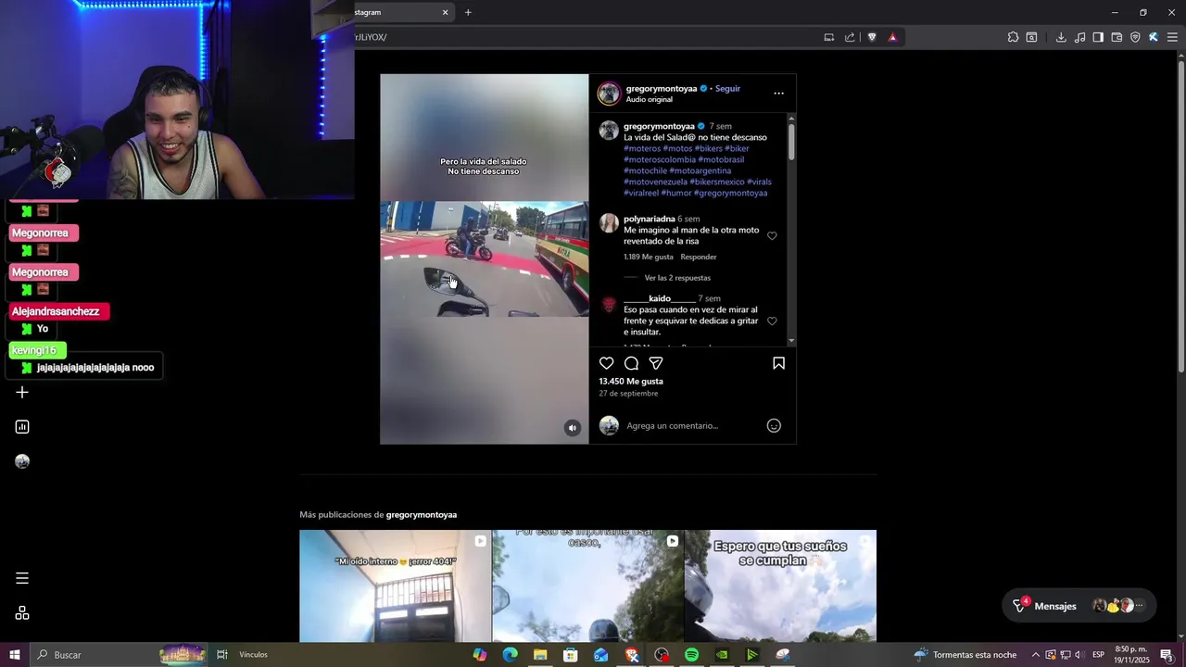Open the post's three-dot options menu
Screen dimensions: 1186x667
(x=778, y=93)
